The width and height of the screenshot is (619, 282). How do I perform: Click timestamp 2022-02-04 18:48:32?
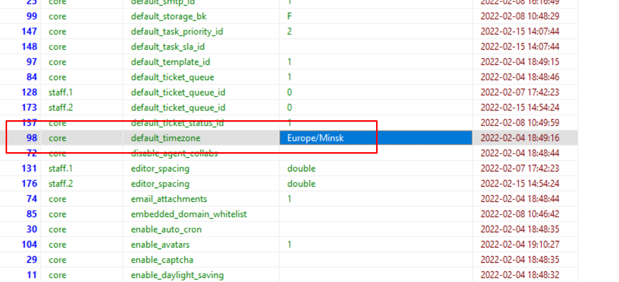coord(520,275)
